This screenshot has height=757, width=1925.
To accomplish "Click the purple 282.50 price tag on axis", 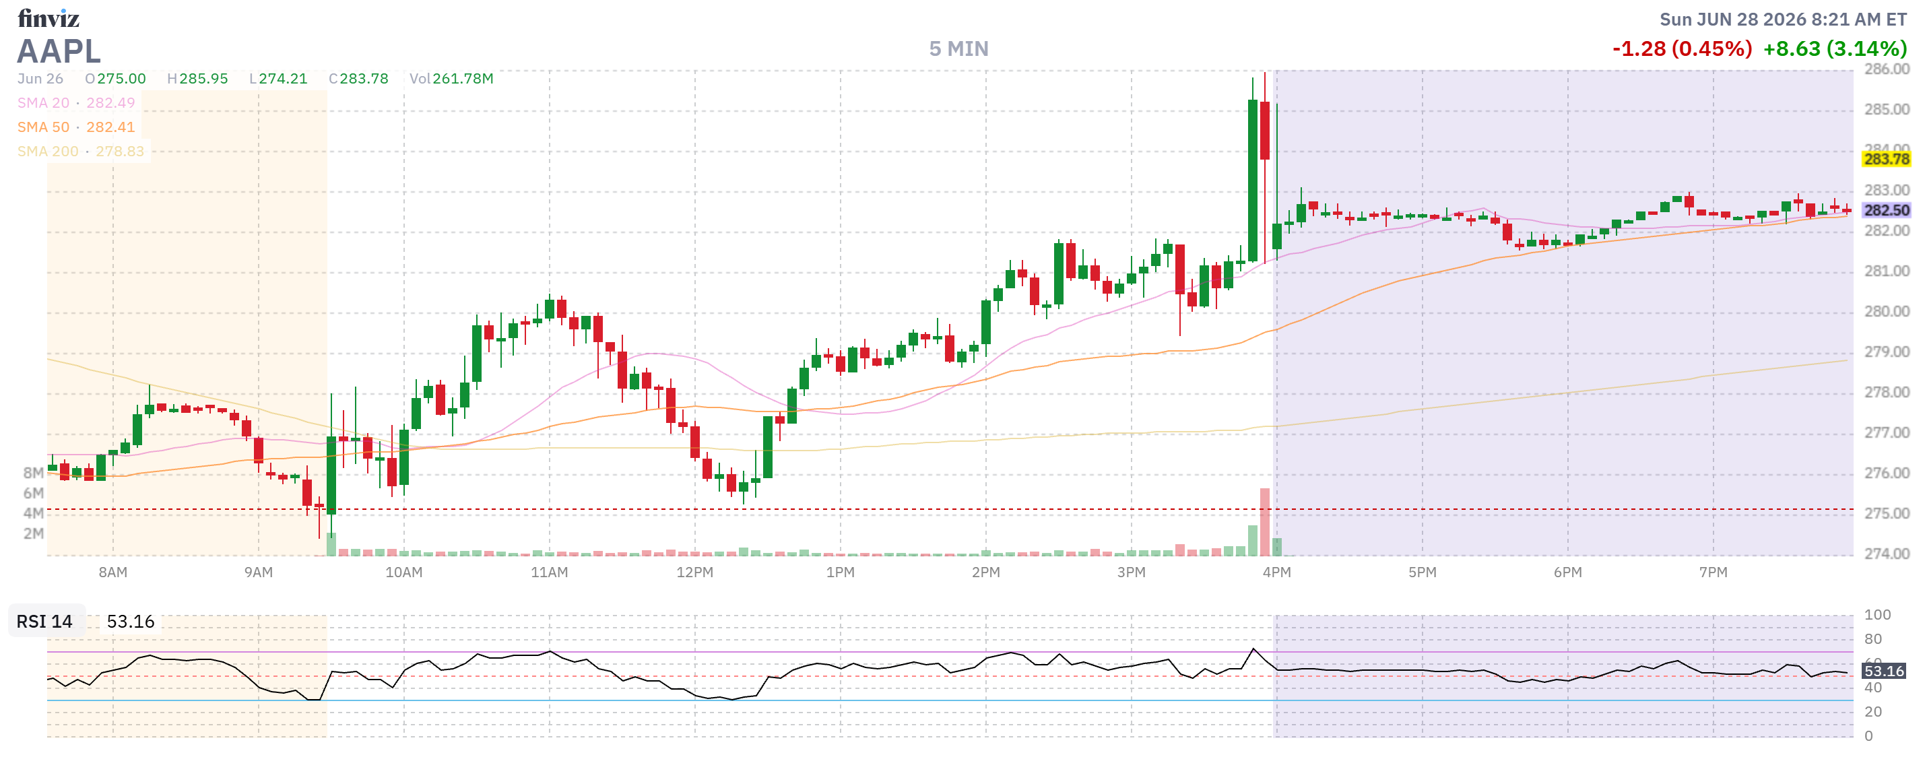I will pyautogui.click(x=1886, y=211).
